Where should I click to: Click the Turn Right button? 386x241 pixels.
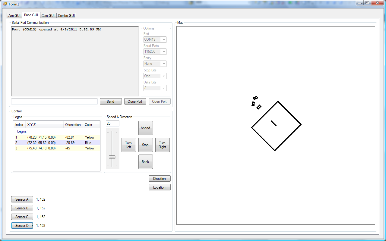(x=162, y=145)
